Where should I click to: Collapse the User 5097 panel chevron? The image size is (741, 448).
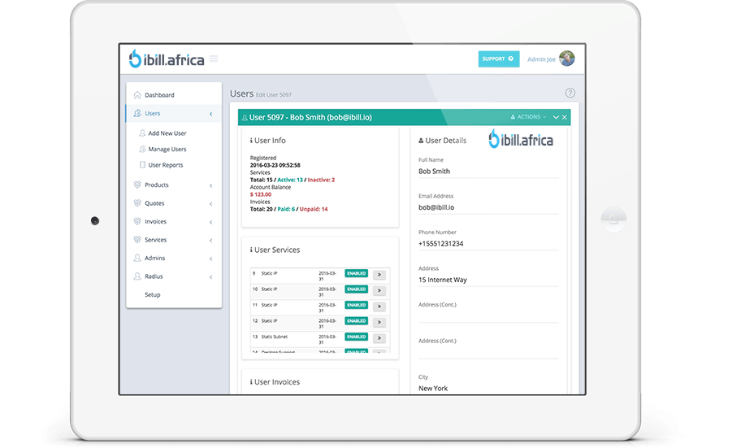pos(556,117)
